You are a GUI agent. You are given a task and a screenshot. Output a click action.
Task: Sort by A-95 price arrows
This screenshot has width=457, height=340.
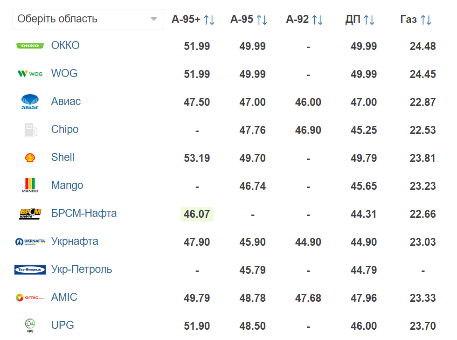click(x=262, y=20)
